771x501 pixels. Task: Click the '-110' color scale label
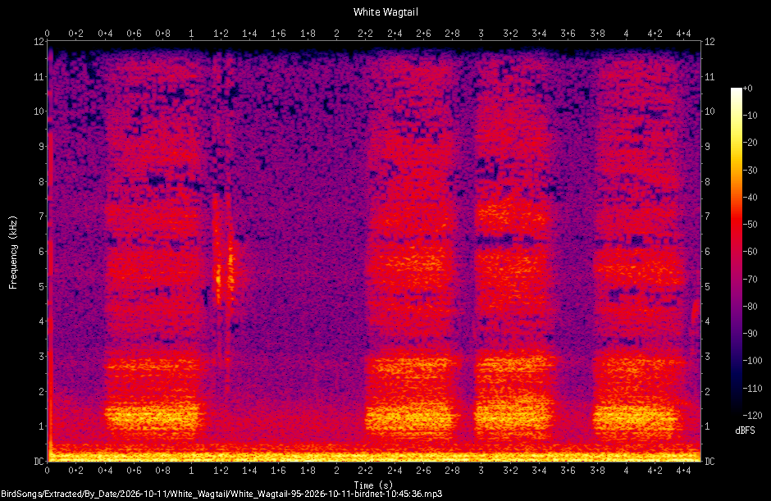tap(752, 388)
